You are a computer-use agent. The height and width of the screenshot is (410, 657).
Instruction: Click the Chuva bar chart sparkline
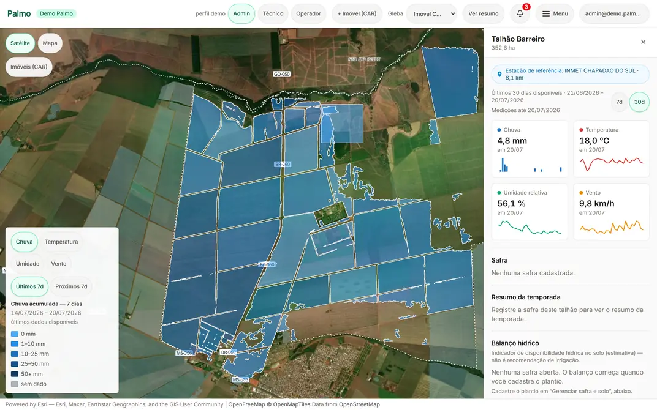coord(530,165)
